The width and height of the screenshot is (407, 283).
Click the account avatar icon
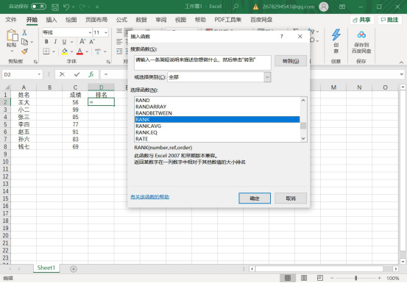[x=324, y=7]
